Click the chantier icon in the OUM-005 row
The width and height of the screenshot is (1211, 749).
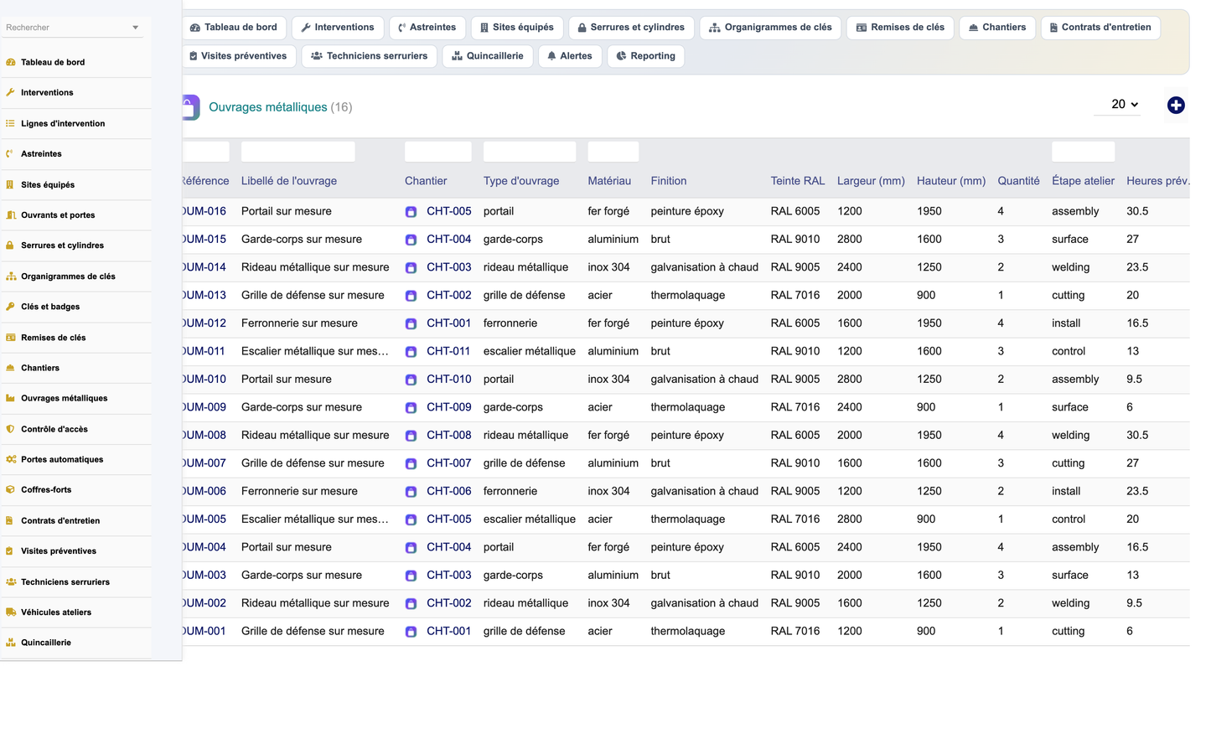(411, 519)
